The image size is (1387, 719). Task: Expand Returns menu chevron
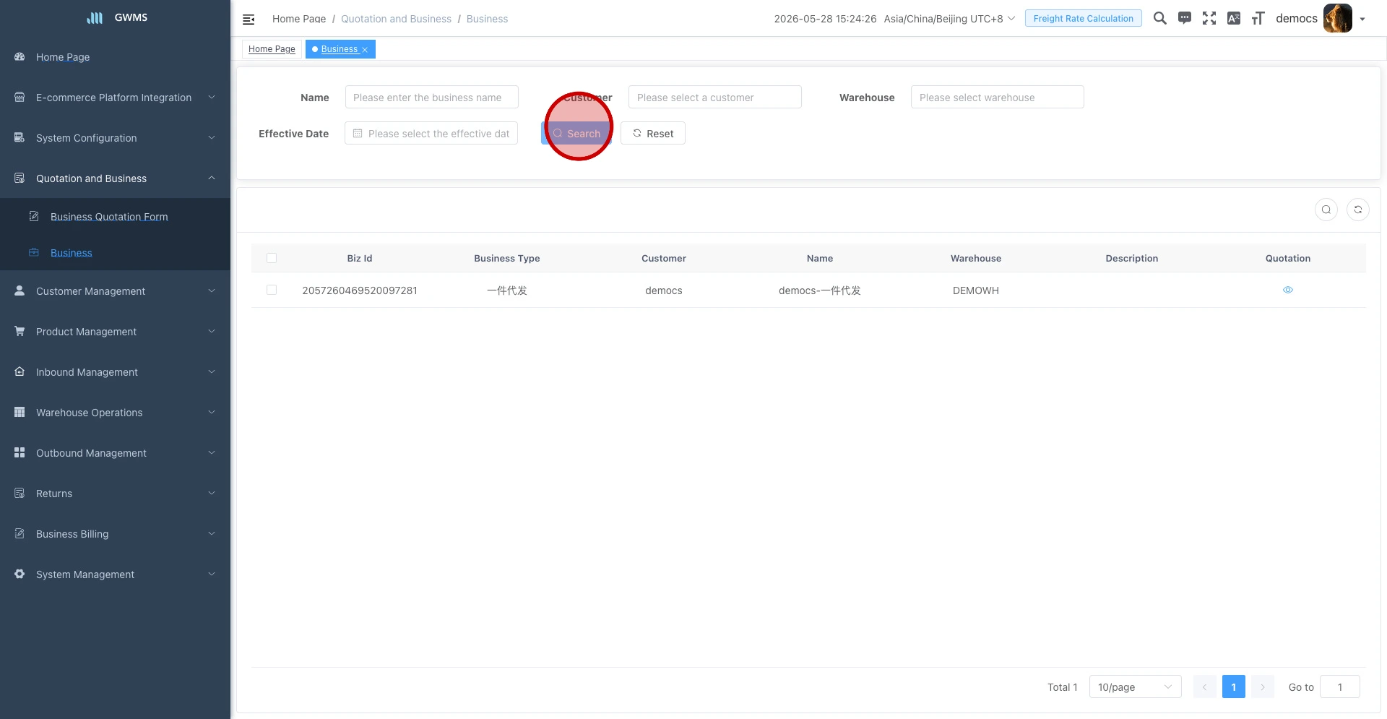(x=212, y=493)
